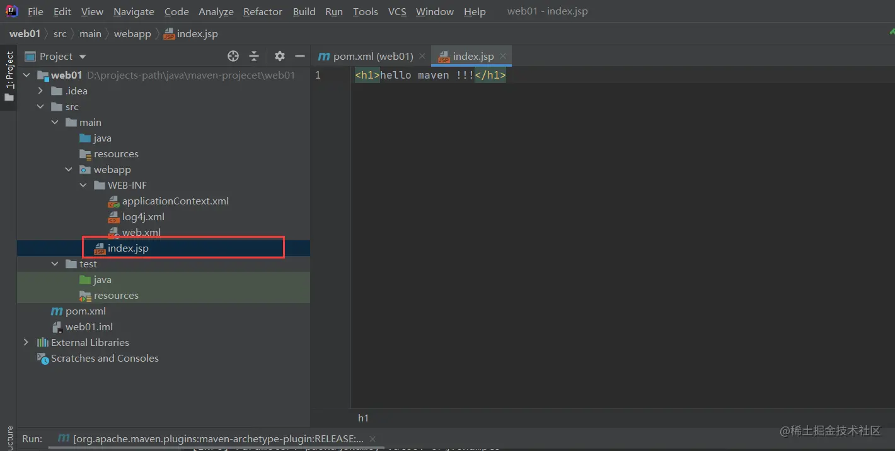Click the Project view icon in panel header
Viewport: 895px width, 451px height.
(x=30, y=56)
